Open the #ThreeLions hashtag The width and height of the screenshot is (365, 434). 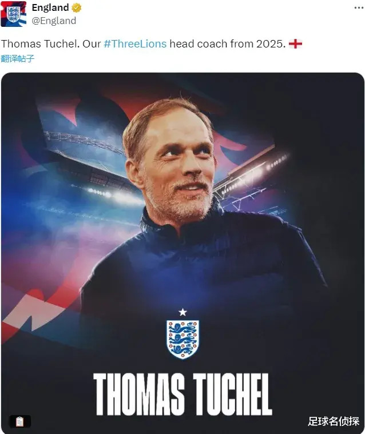pos(135,43)
